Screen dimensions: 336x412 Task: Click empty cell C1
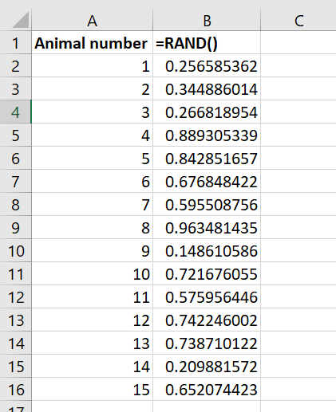[298, 42]
